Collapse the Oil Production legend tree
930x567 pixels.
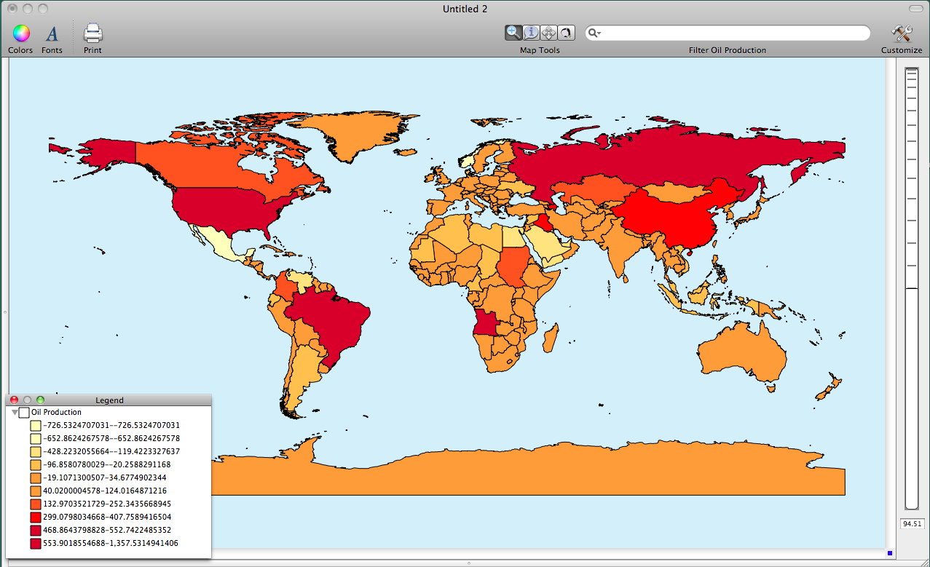click(15, 413)
